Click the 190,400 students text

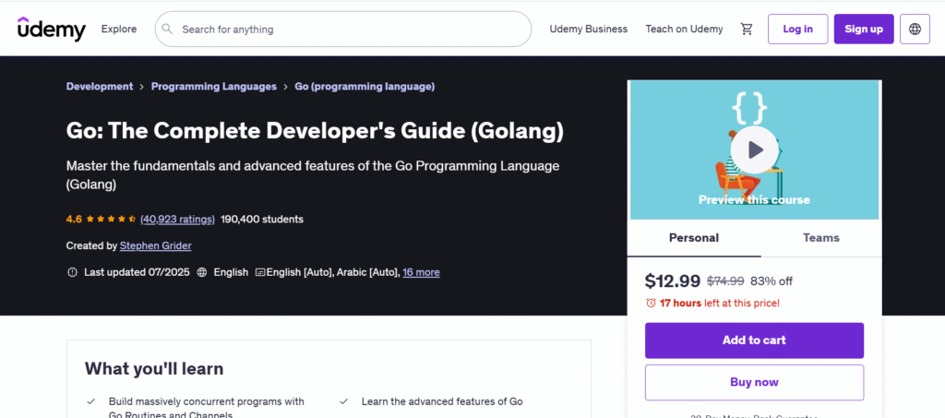[262, 220]
